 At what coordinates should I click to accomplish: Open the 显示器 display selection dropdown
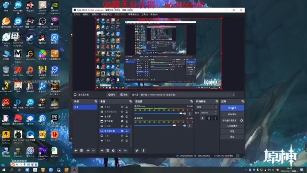188,95
